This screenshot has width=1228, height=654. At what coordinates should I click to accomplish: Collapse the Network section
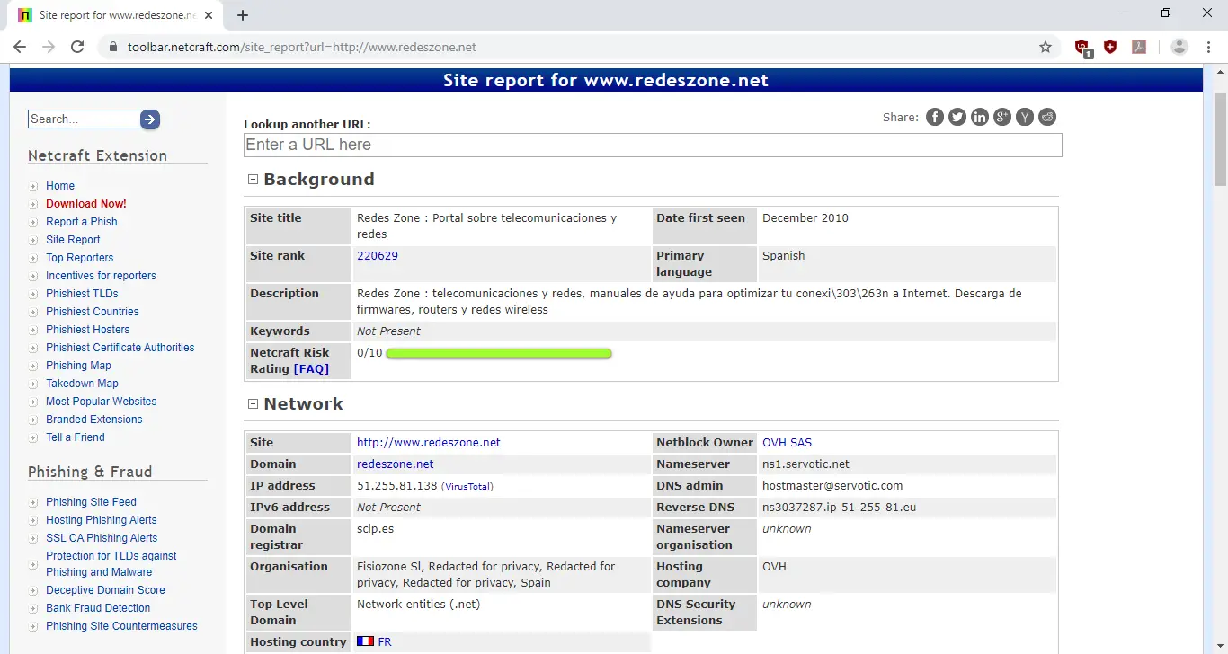coord(253,404)
